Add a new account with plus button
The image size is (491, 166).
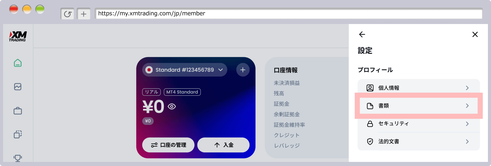click(x=243, y=70)
